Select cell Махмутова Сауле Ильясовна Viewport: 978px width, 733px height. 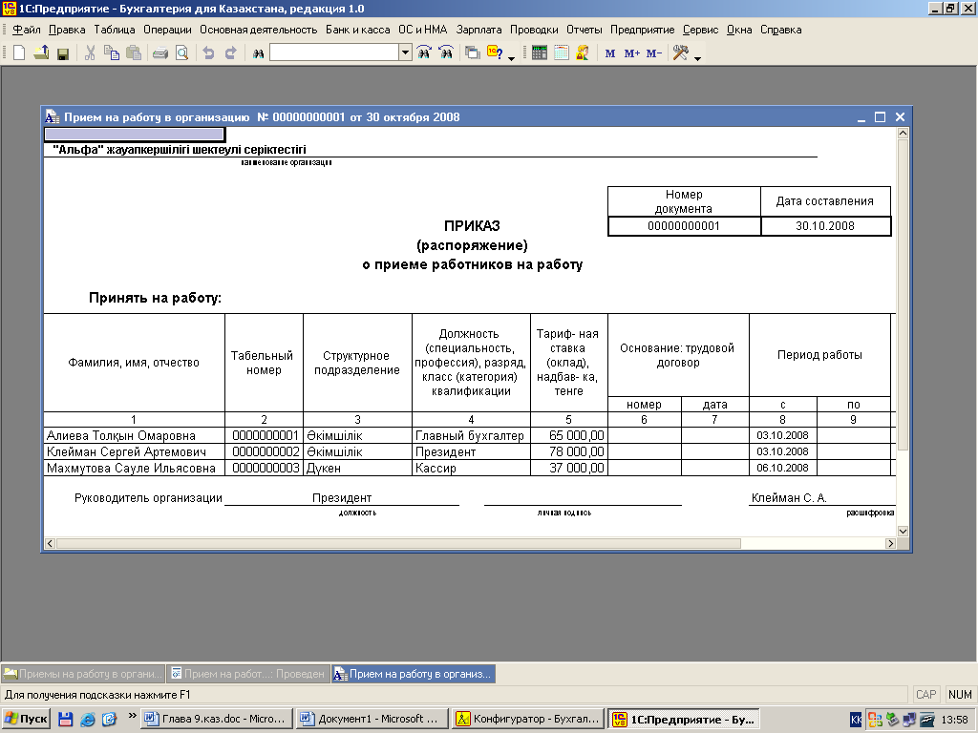pos(134,468)
